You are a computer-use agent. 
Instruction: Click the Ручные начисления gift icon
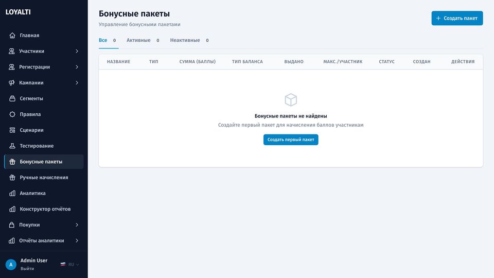12,178
